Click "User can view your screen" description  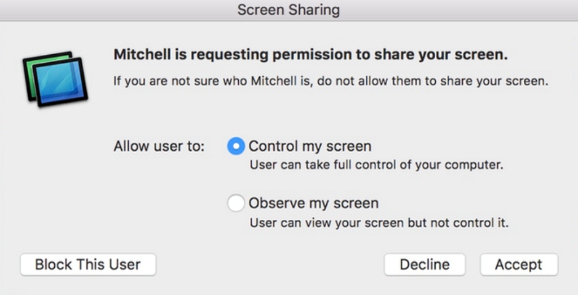[379, 223]
